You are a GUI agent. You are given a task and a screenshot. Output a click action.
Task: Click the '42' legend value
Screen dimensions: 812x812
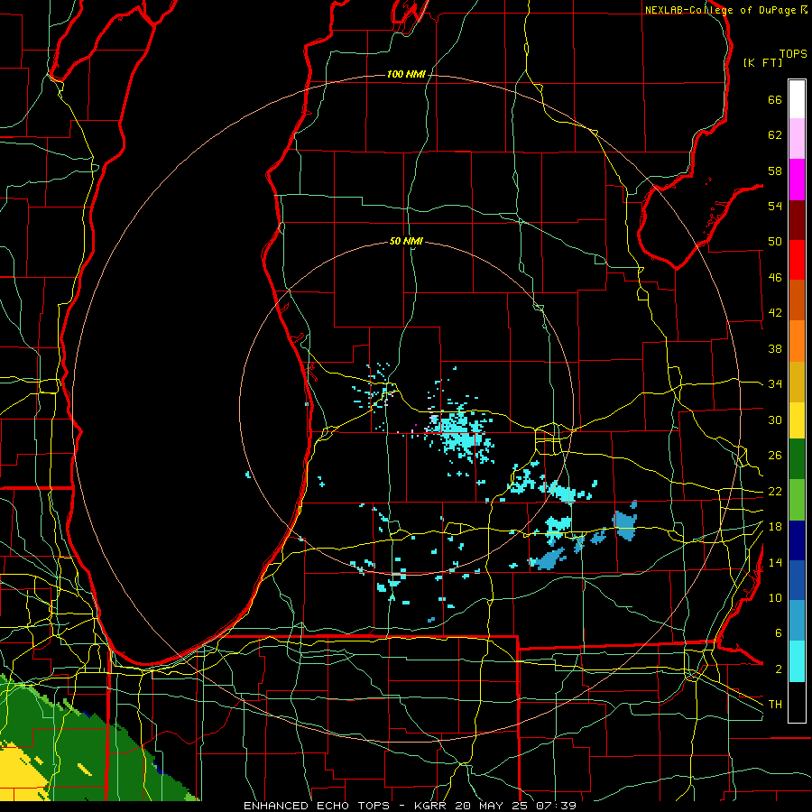click(775, 313)
